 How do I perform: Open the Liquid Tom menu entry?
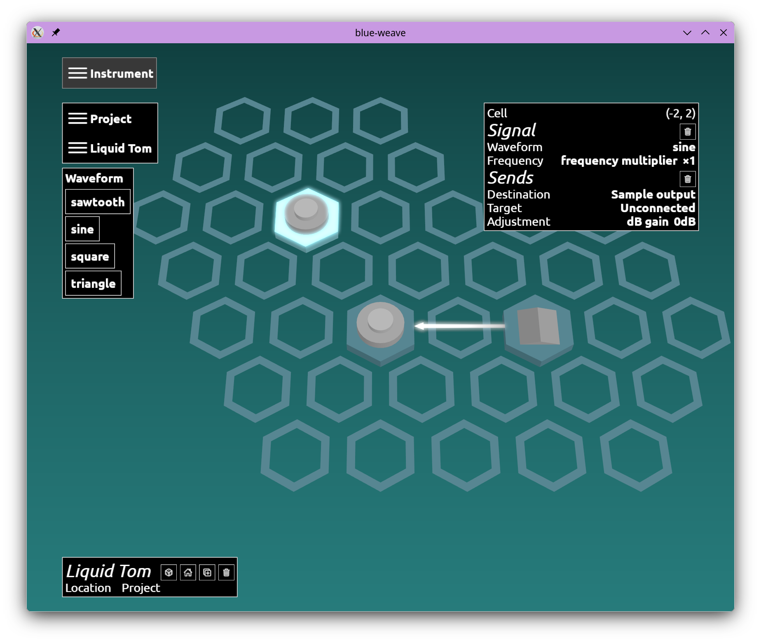110,148
